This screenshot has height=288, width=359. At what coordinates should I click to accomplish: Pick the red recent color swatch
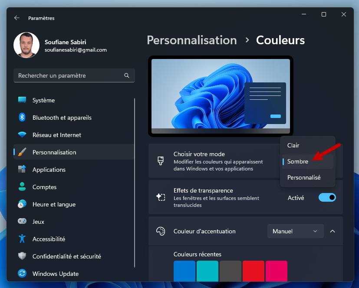(254, 271)
